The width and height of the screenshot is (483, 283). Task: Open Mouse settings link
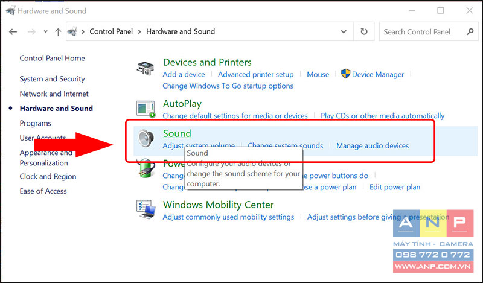[318, 75]
